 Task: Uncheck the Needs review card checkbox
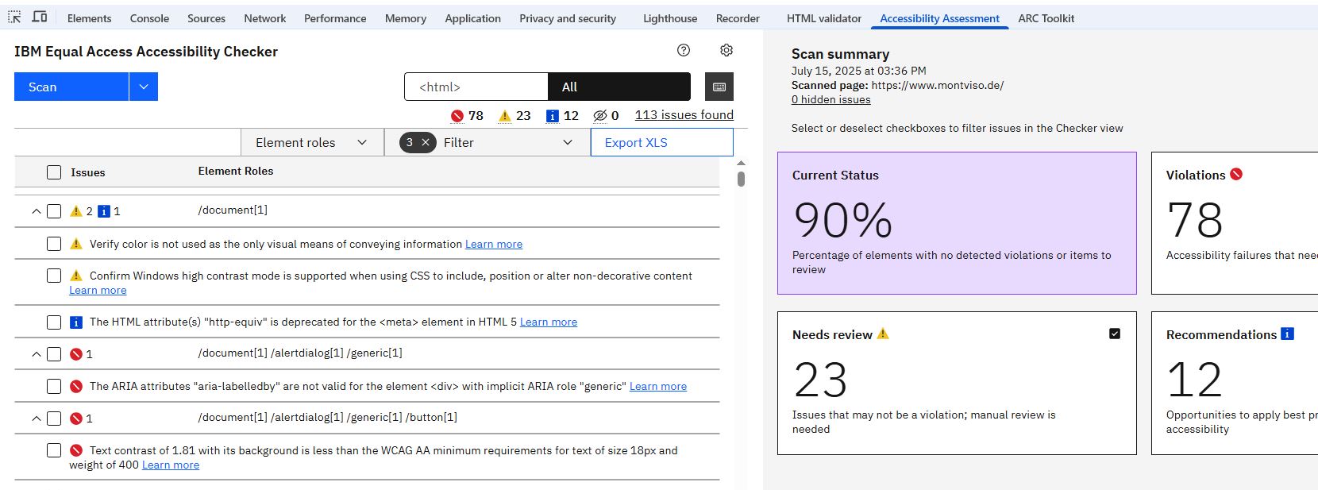point(1115,334)
